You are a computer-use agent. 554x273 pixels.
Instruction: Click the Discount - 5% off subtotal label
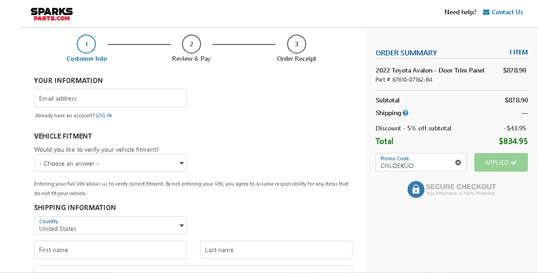(413, 128)
